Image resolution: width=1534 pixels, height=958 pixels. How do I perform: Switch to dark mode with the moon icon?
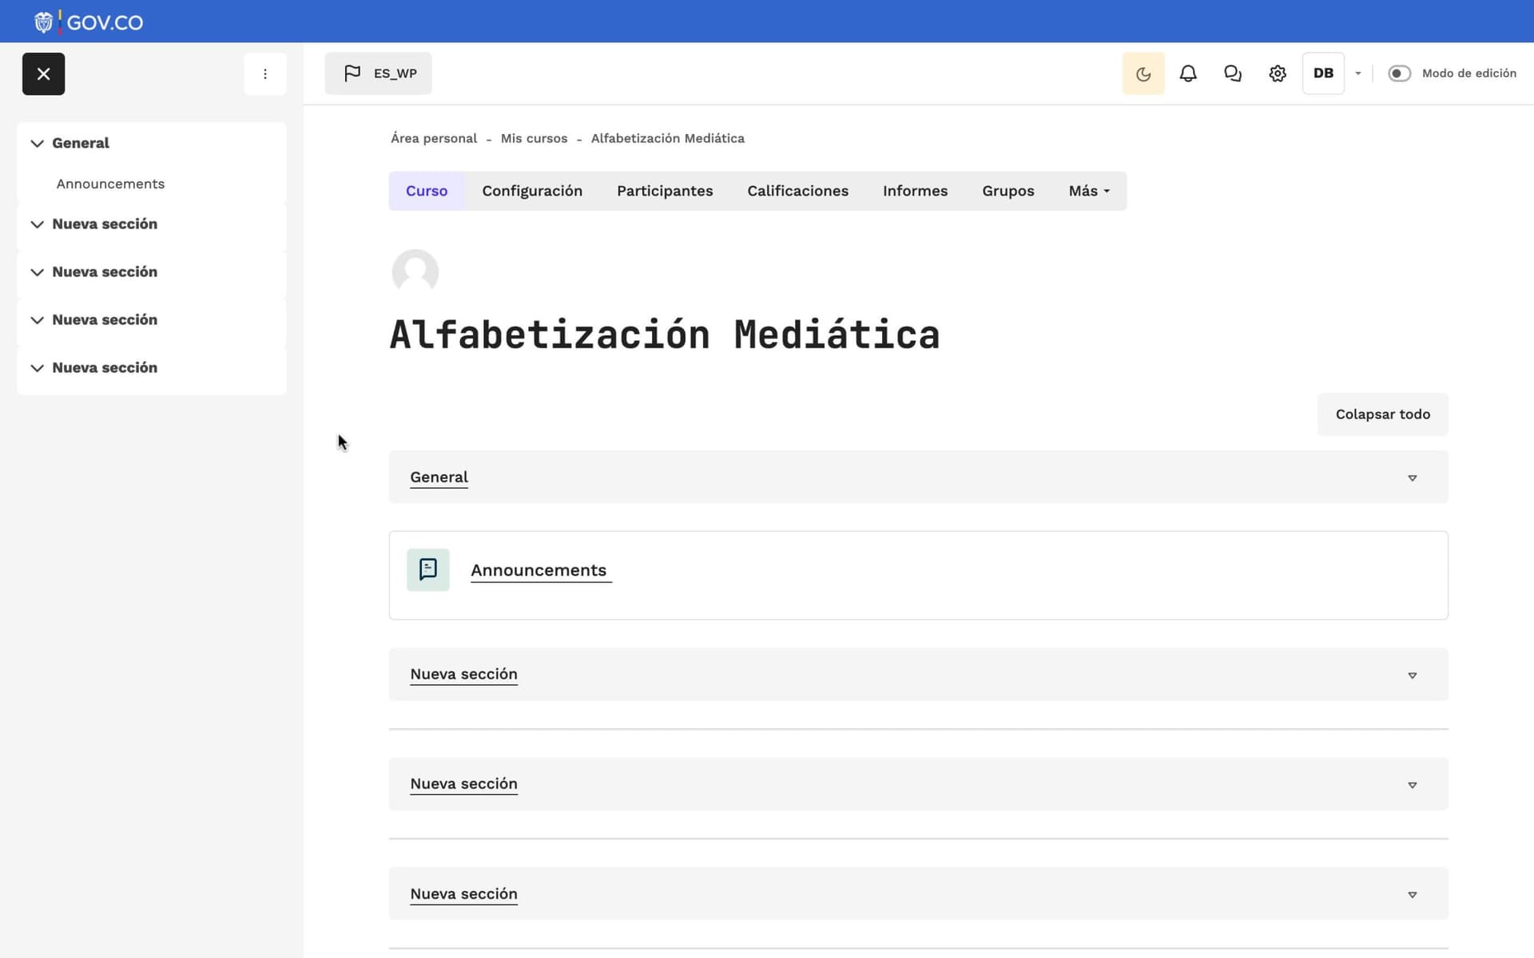click(x=1143, y=73)
